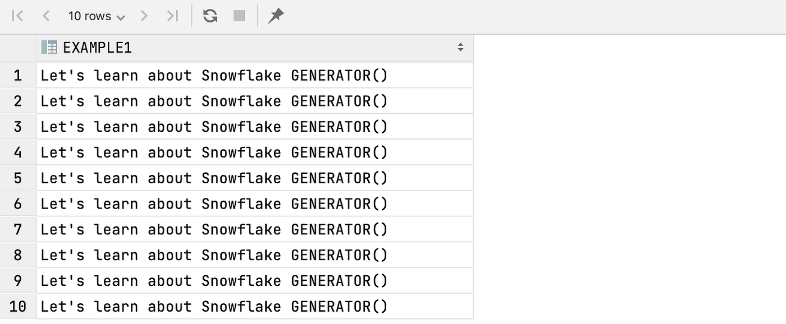The image size is (786, 324).
Task: Click the text cell in row 9
Action: (255, 281)
